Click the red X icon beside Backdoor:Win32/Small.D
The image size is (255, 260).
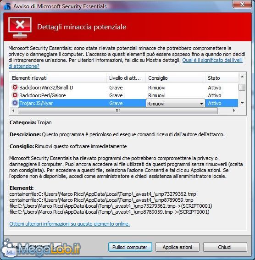pos(15,87)
